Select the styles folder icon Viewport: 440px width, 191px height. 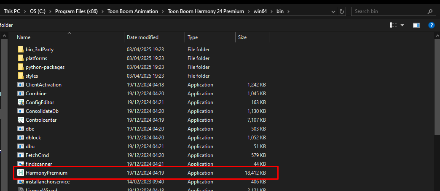tap(21, 76)
